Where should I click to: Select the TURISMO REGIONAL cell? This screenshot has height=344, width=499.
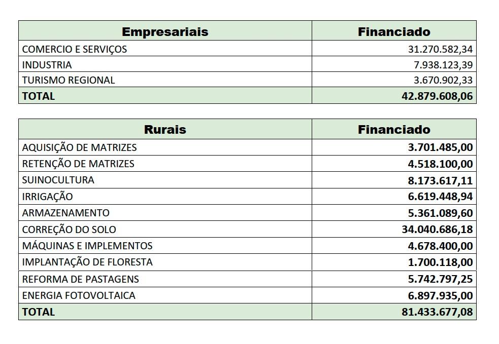[69, 80]
